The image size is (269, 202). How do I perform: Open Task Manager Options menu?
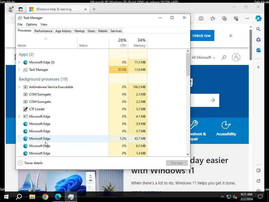tap(32, 24)
